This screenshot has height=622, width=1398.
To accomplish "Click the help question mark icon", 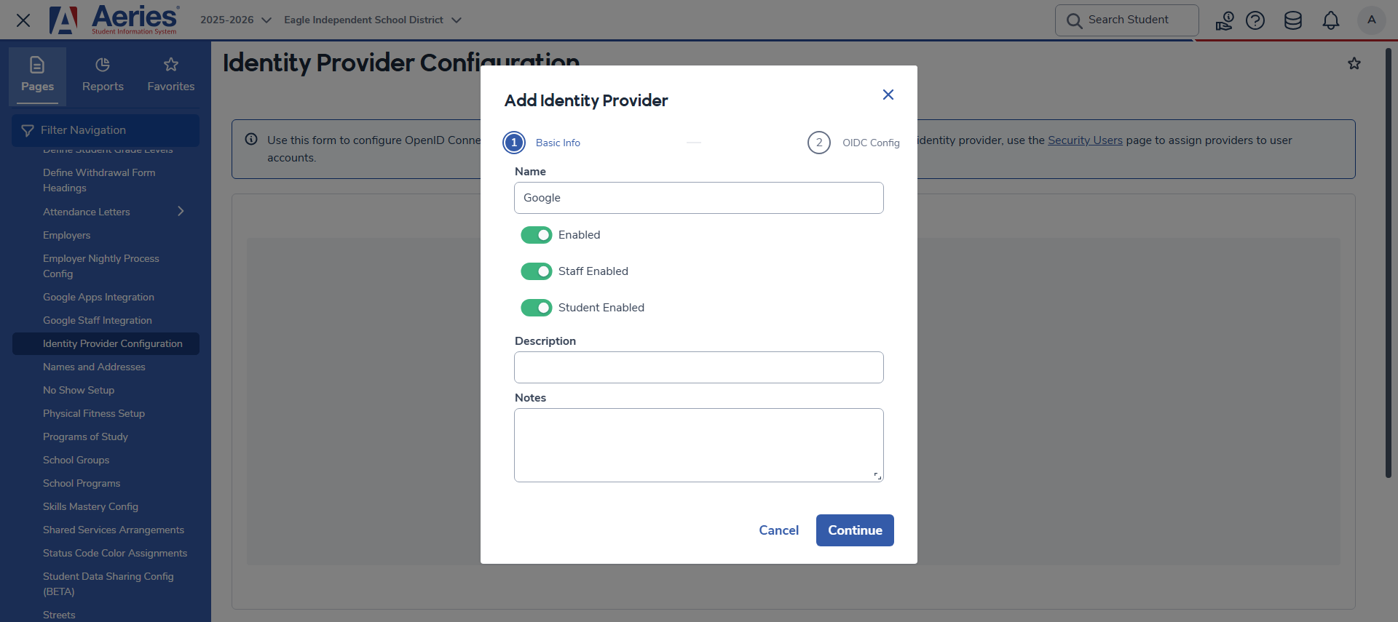I will tap(1255, 20).
